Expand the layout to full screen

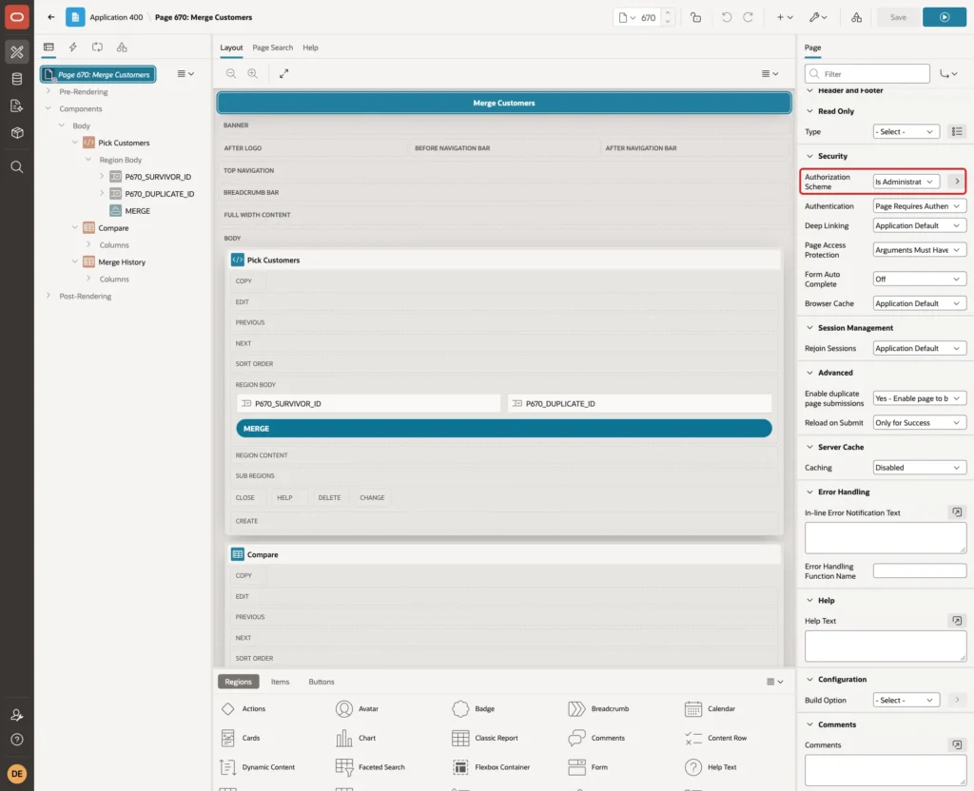(x=283, y=73)
